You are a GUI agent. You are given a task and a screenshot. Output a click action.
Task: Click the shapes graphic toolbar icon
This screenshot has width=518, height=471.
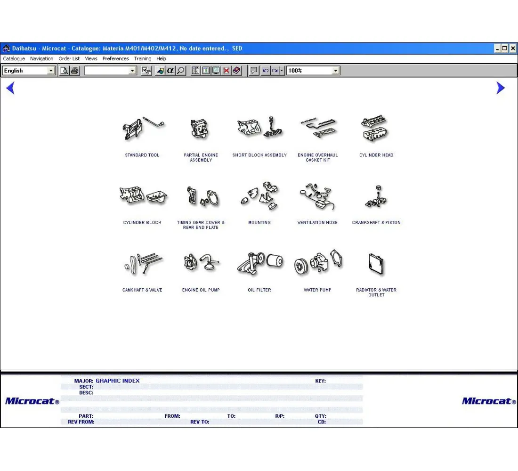pyautogui.click(x=160, y=70)
